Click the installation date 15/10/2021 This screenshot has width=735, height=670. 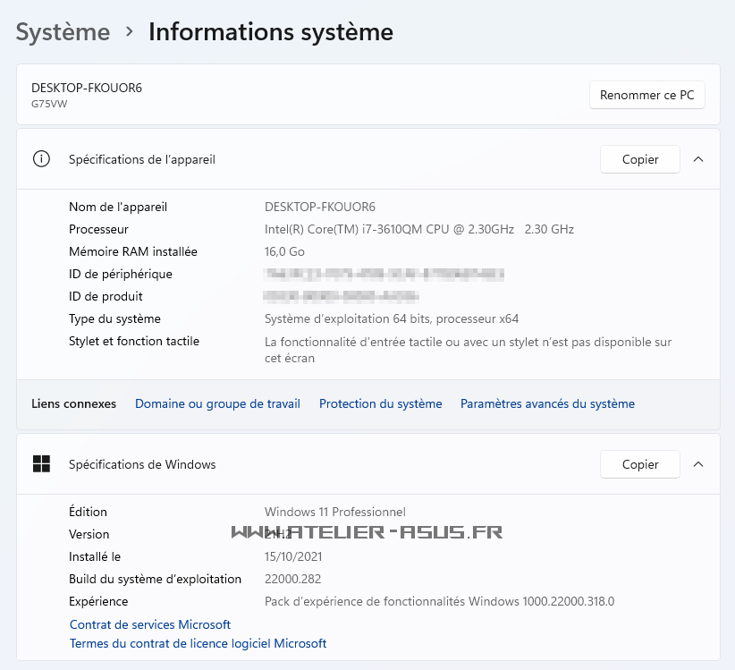coord(293,556)
